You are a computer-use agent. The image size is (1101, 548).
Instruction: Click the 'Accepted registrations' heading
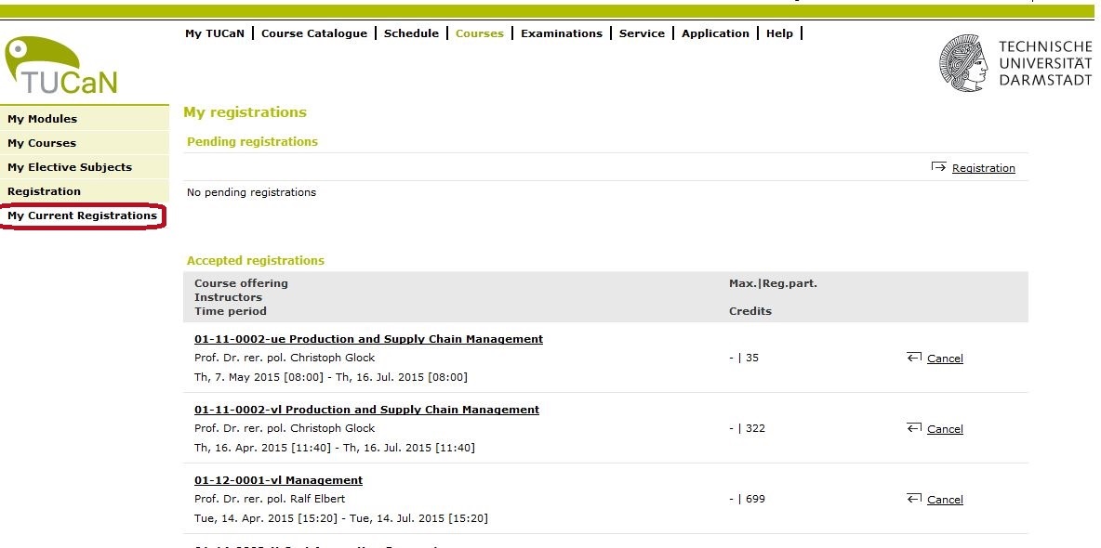click(256, 260)
